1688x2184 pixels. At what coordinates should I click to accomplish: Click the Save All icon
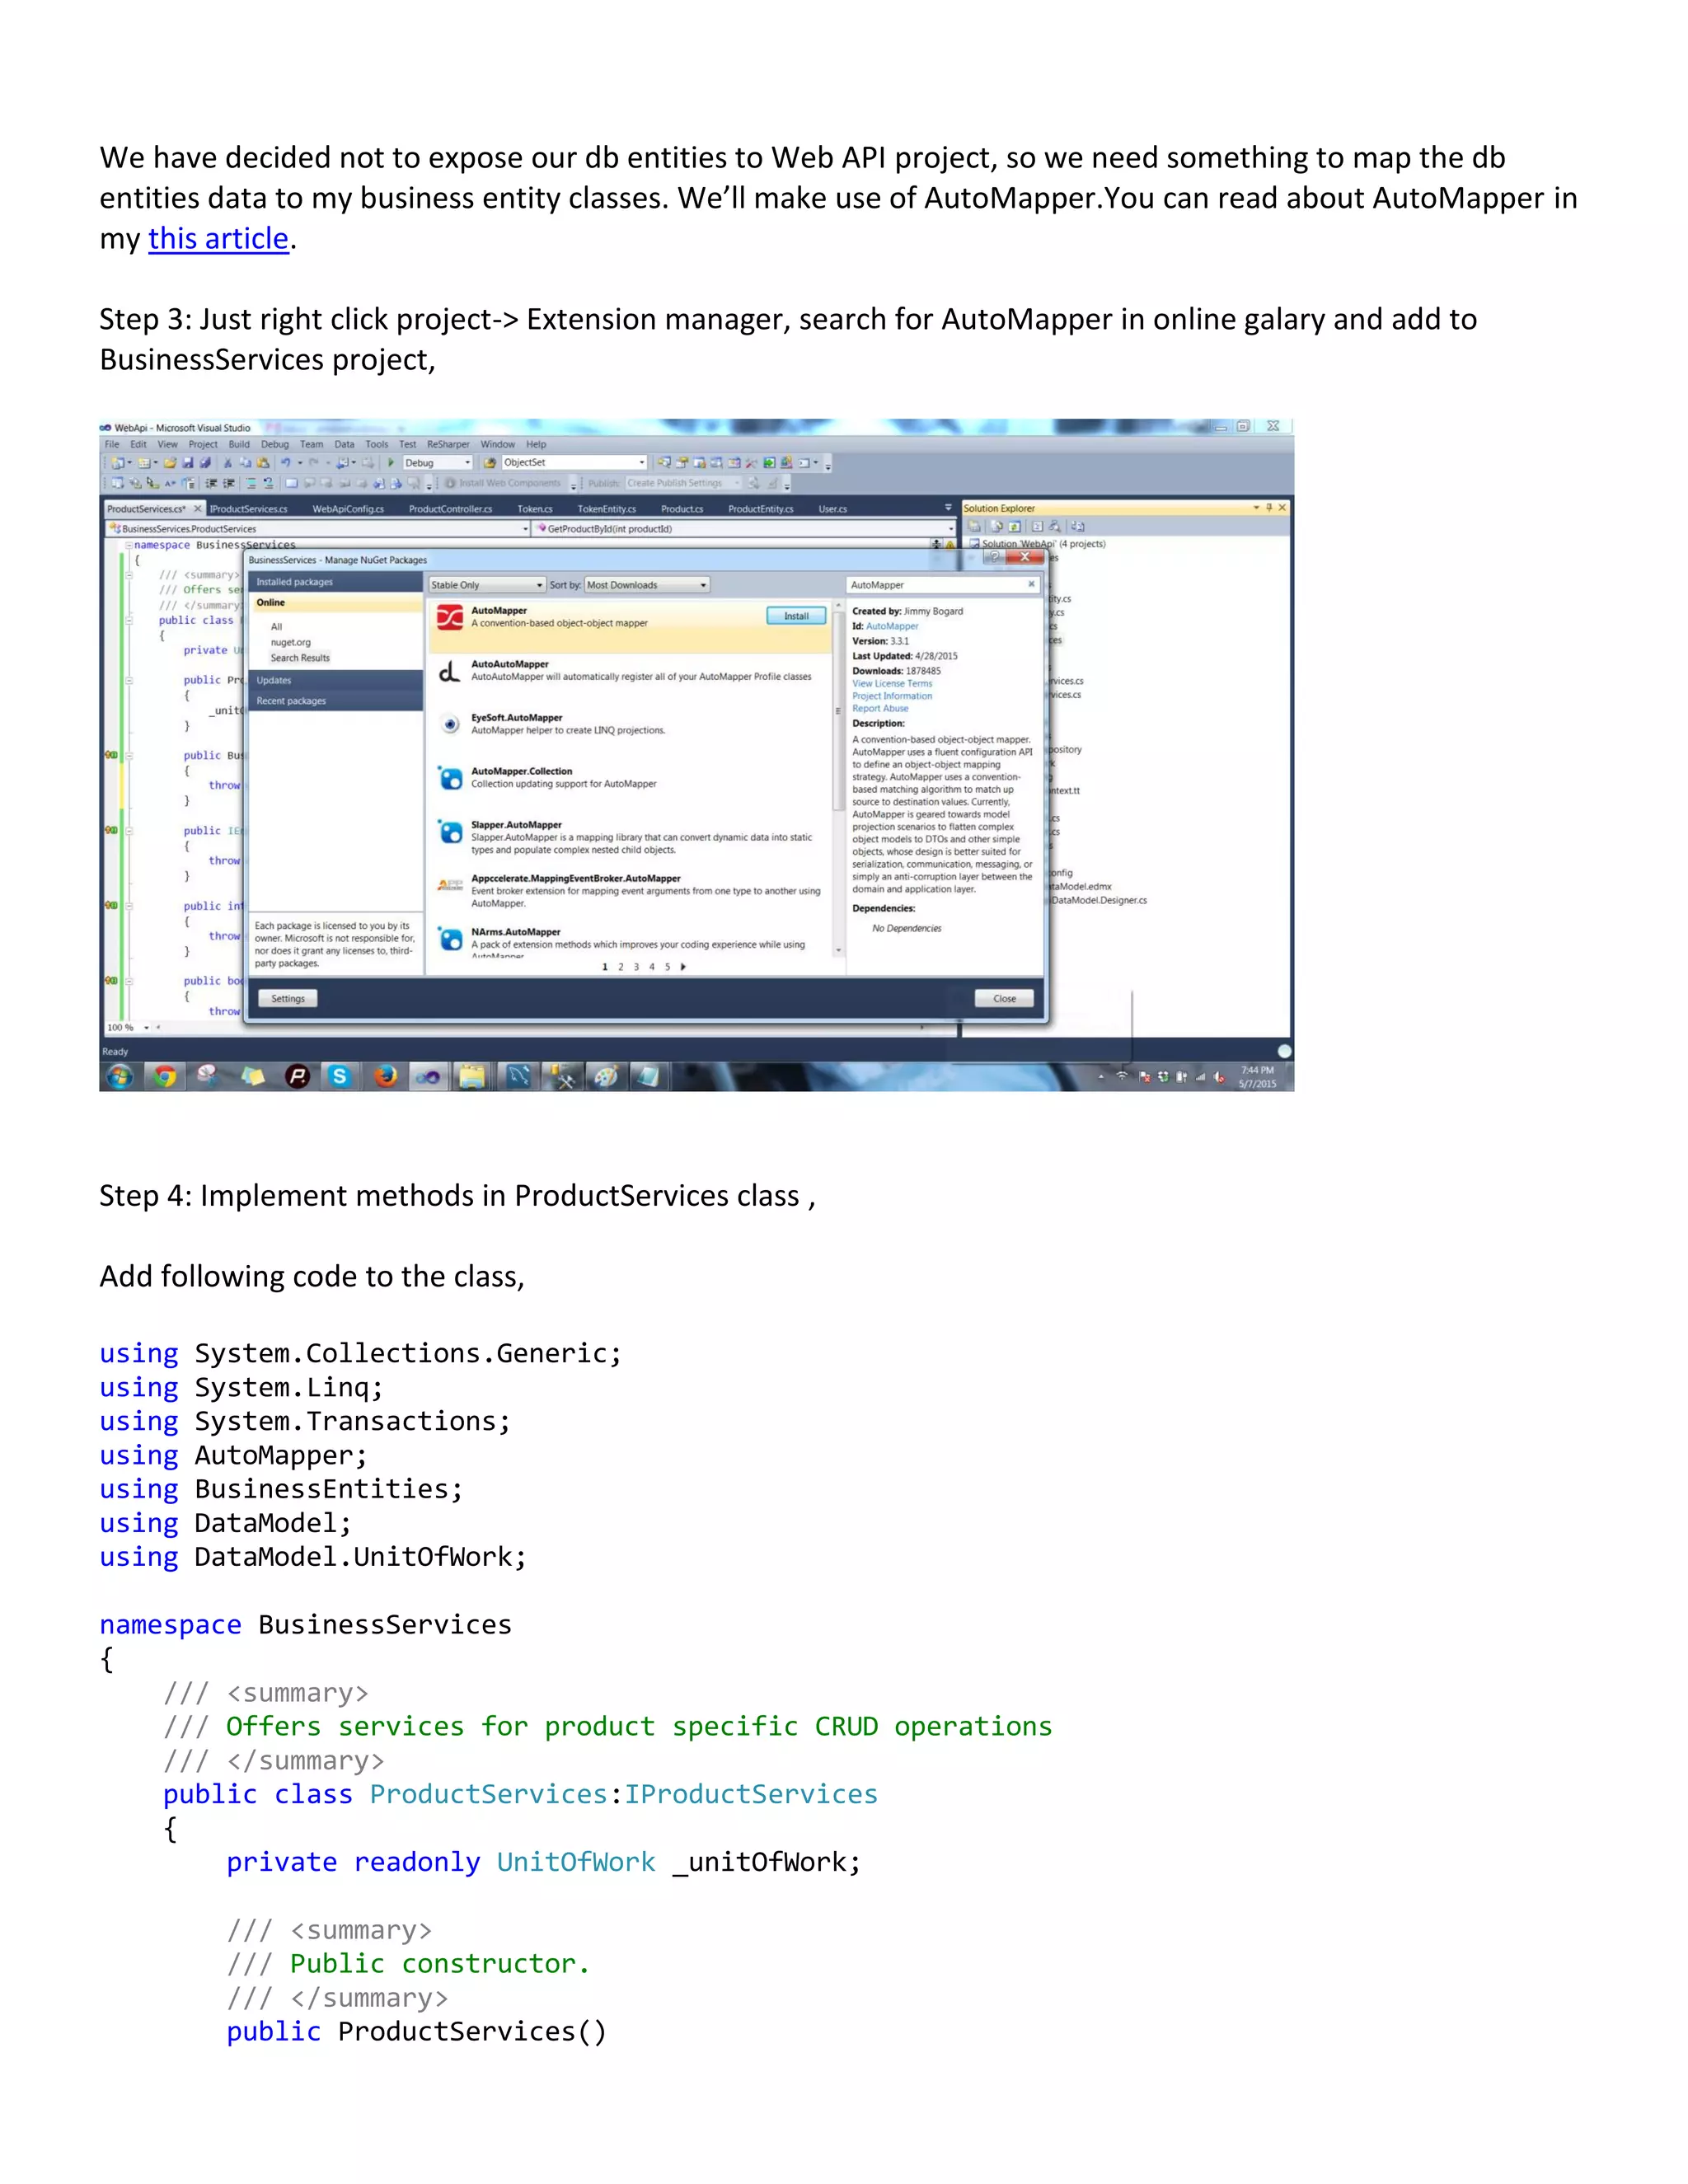205,463
